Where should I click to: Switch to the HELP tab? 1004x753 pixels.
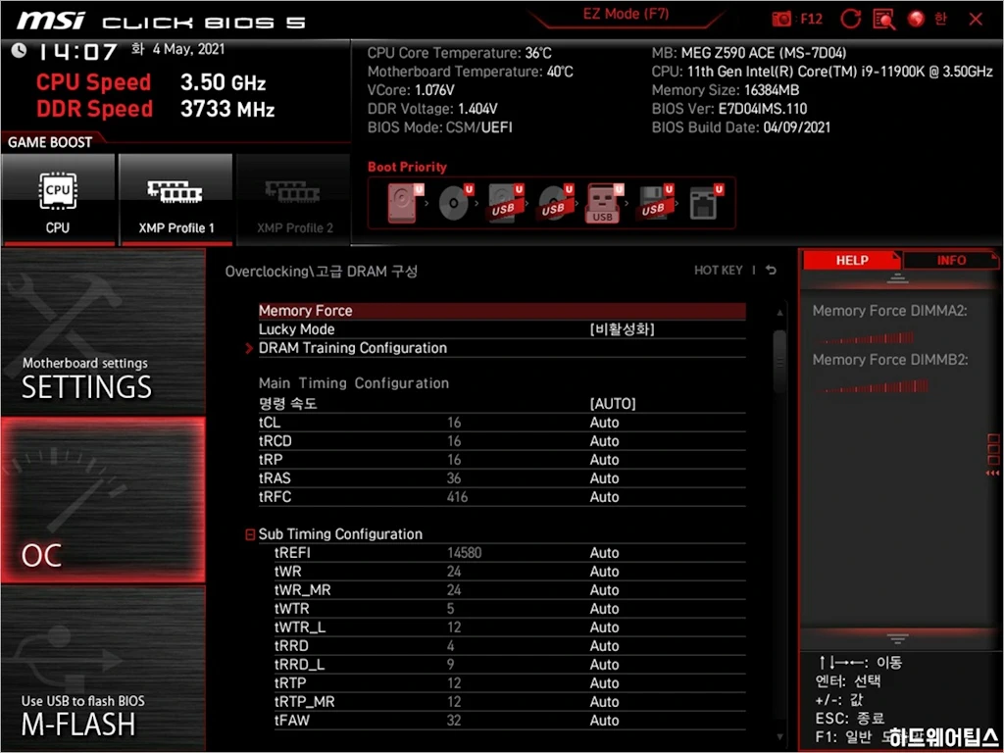(852, 260)
